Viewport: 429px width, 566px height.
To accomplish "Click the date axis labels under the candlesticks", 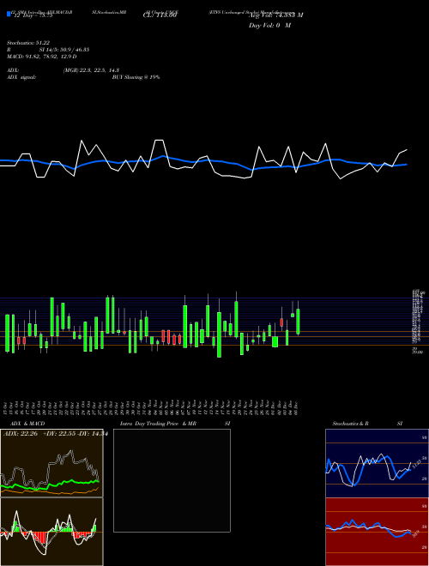I will [x=151, y=407].
